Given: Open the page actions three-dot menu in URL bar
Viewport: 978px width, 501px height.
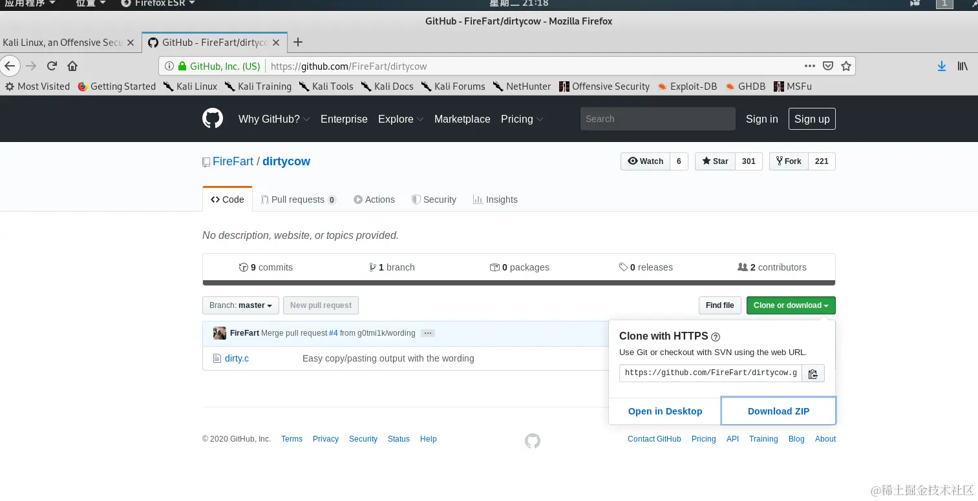Looking at the screenshot, I should [810, 66].
